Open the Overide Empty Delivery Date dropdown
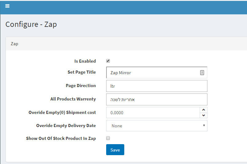 tap(156, 126)
